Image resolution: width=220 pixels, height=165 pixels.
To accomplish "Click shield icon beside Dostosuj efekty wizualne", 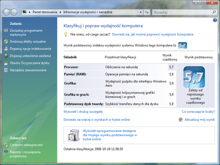I will coord(6,42).
